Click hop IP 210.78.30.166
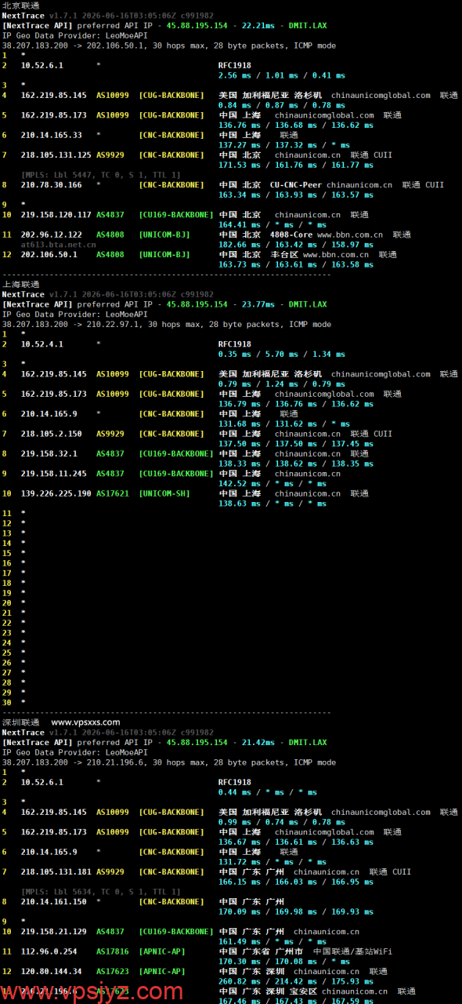462x1004 pixels. (x=52, y=185)
